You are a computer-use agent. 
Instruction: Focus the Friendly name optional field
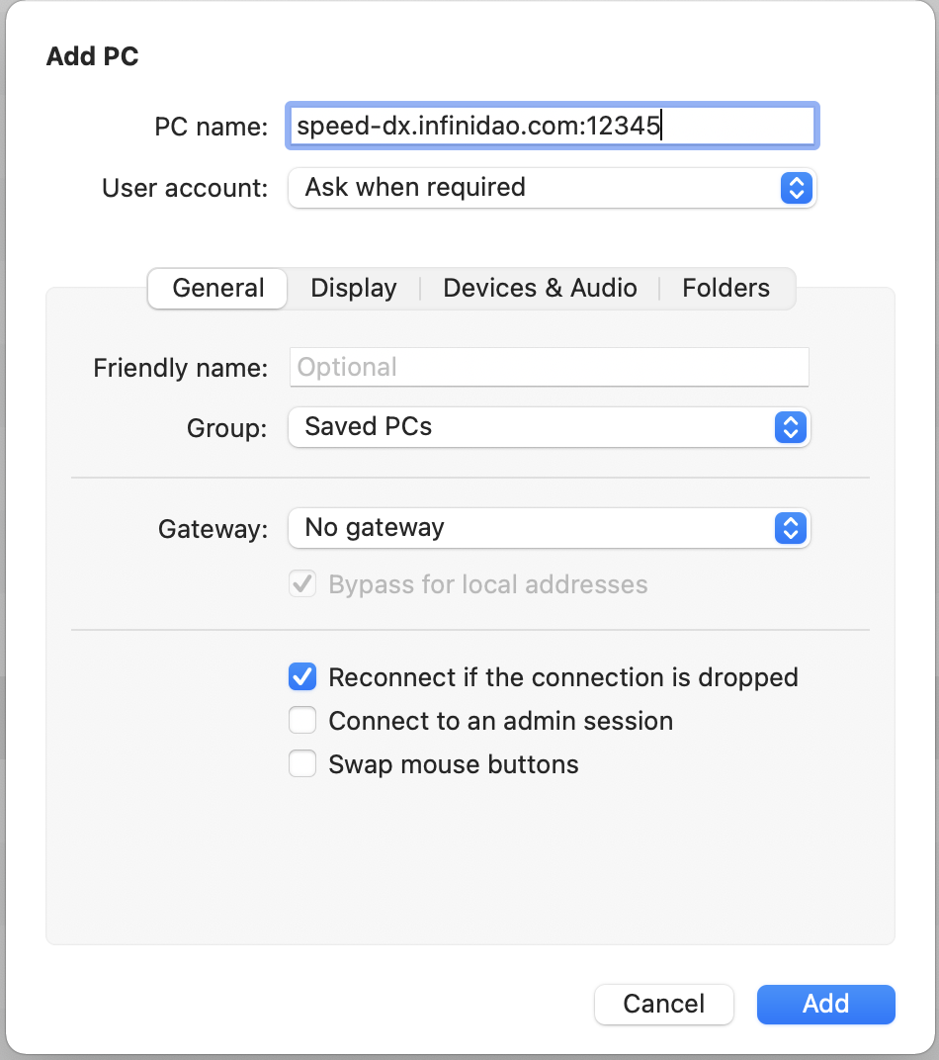549,368
